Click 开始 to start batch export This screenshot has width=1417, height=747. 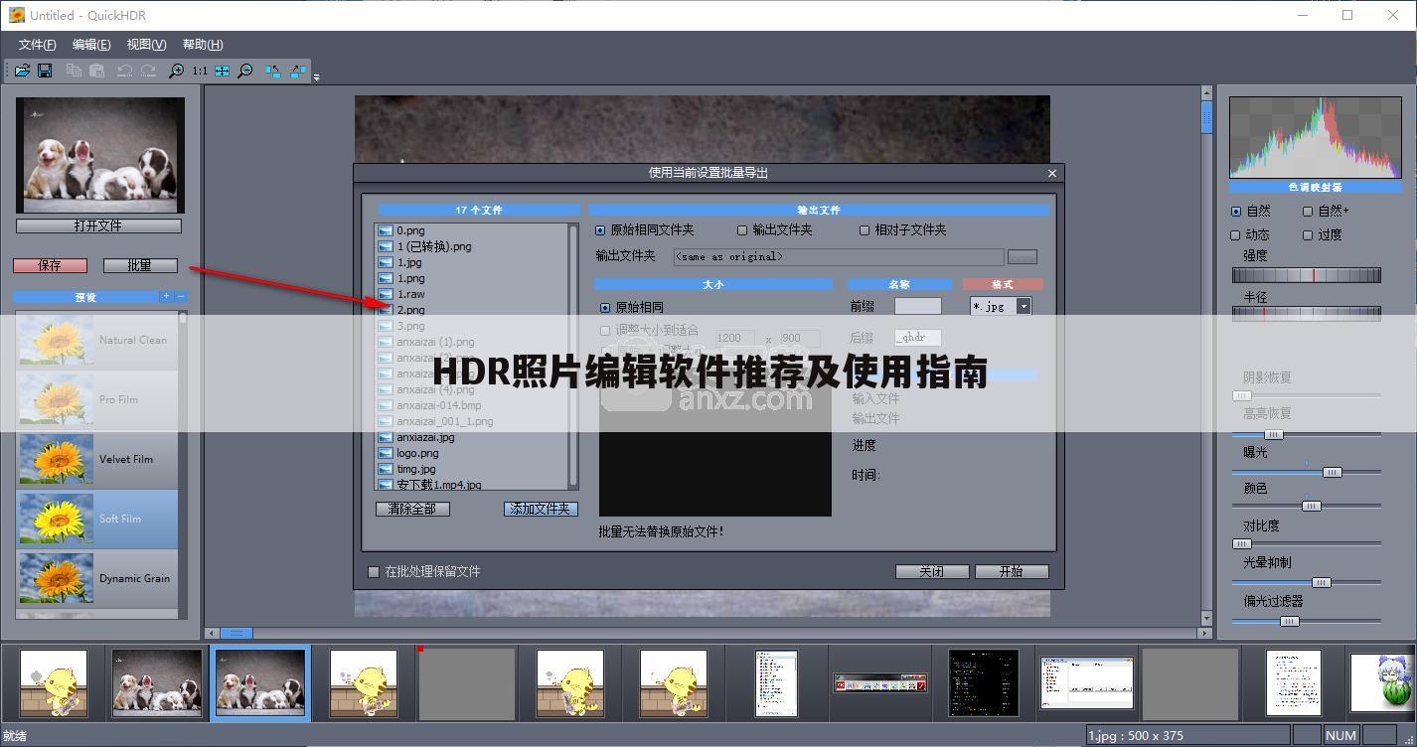pos(1012,571)
